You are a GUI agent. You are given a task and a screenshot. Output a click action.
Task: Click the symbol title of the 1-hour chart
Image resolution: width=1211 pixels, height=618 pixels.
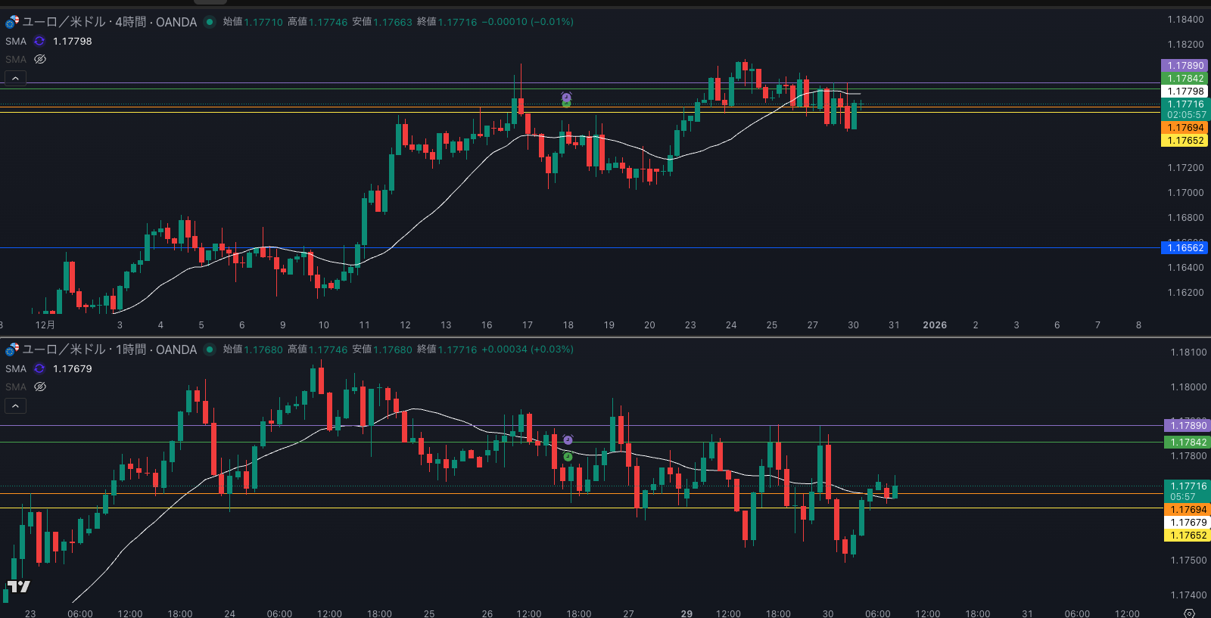click(x=110, y=349)
